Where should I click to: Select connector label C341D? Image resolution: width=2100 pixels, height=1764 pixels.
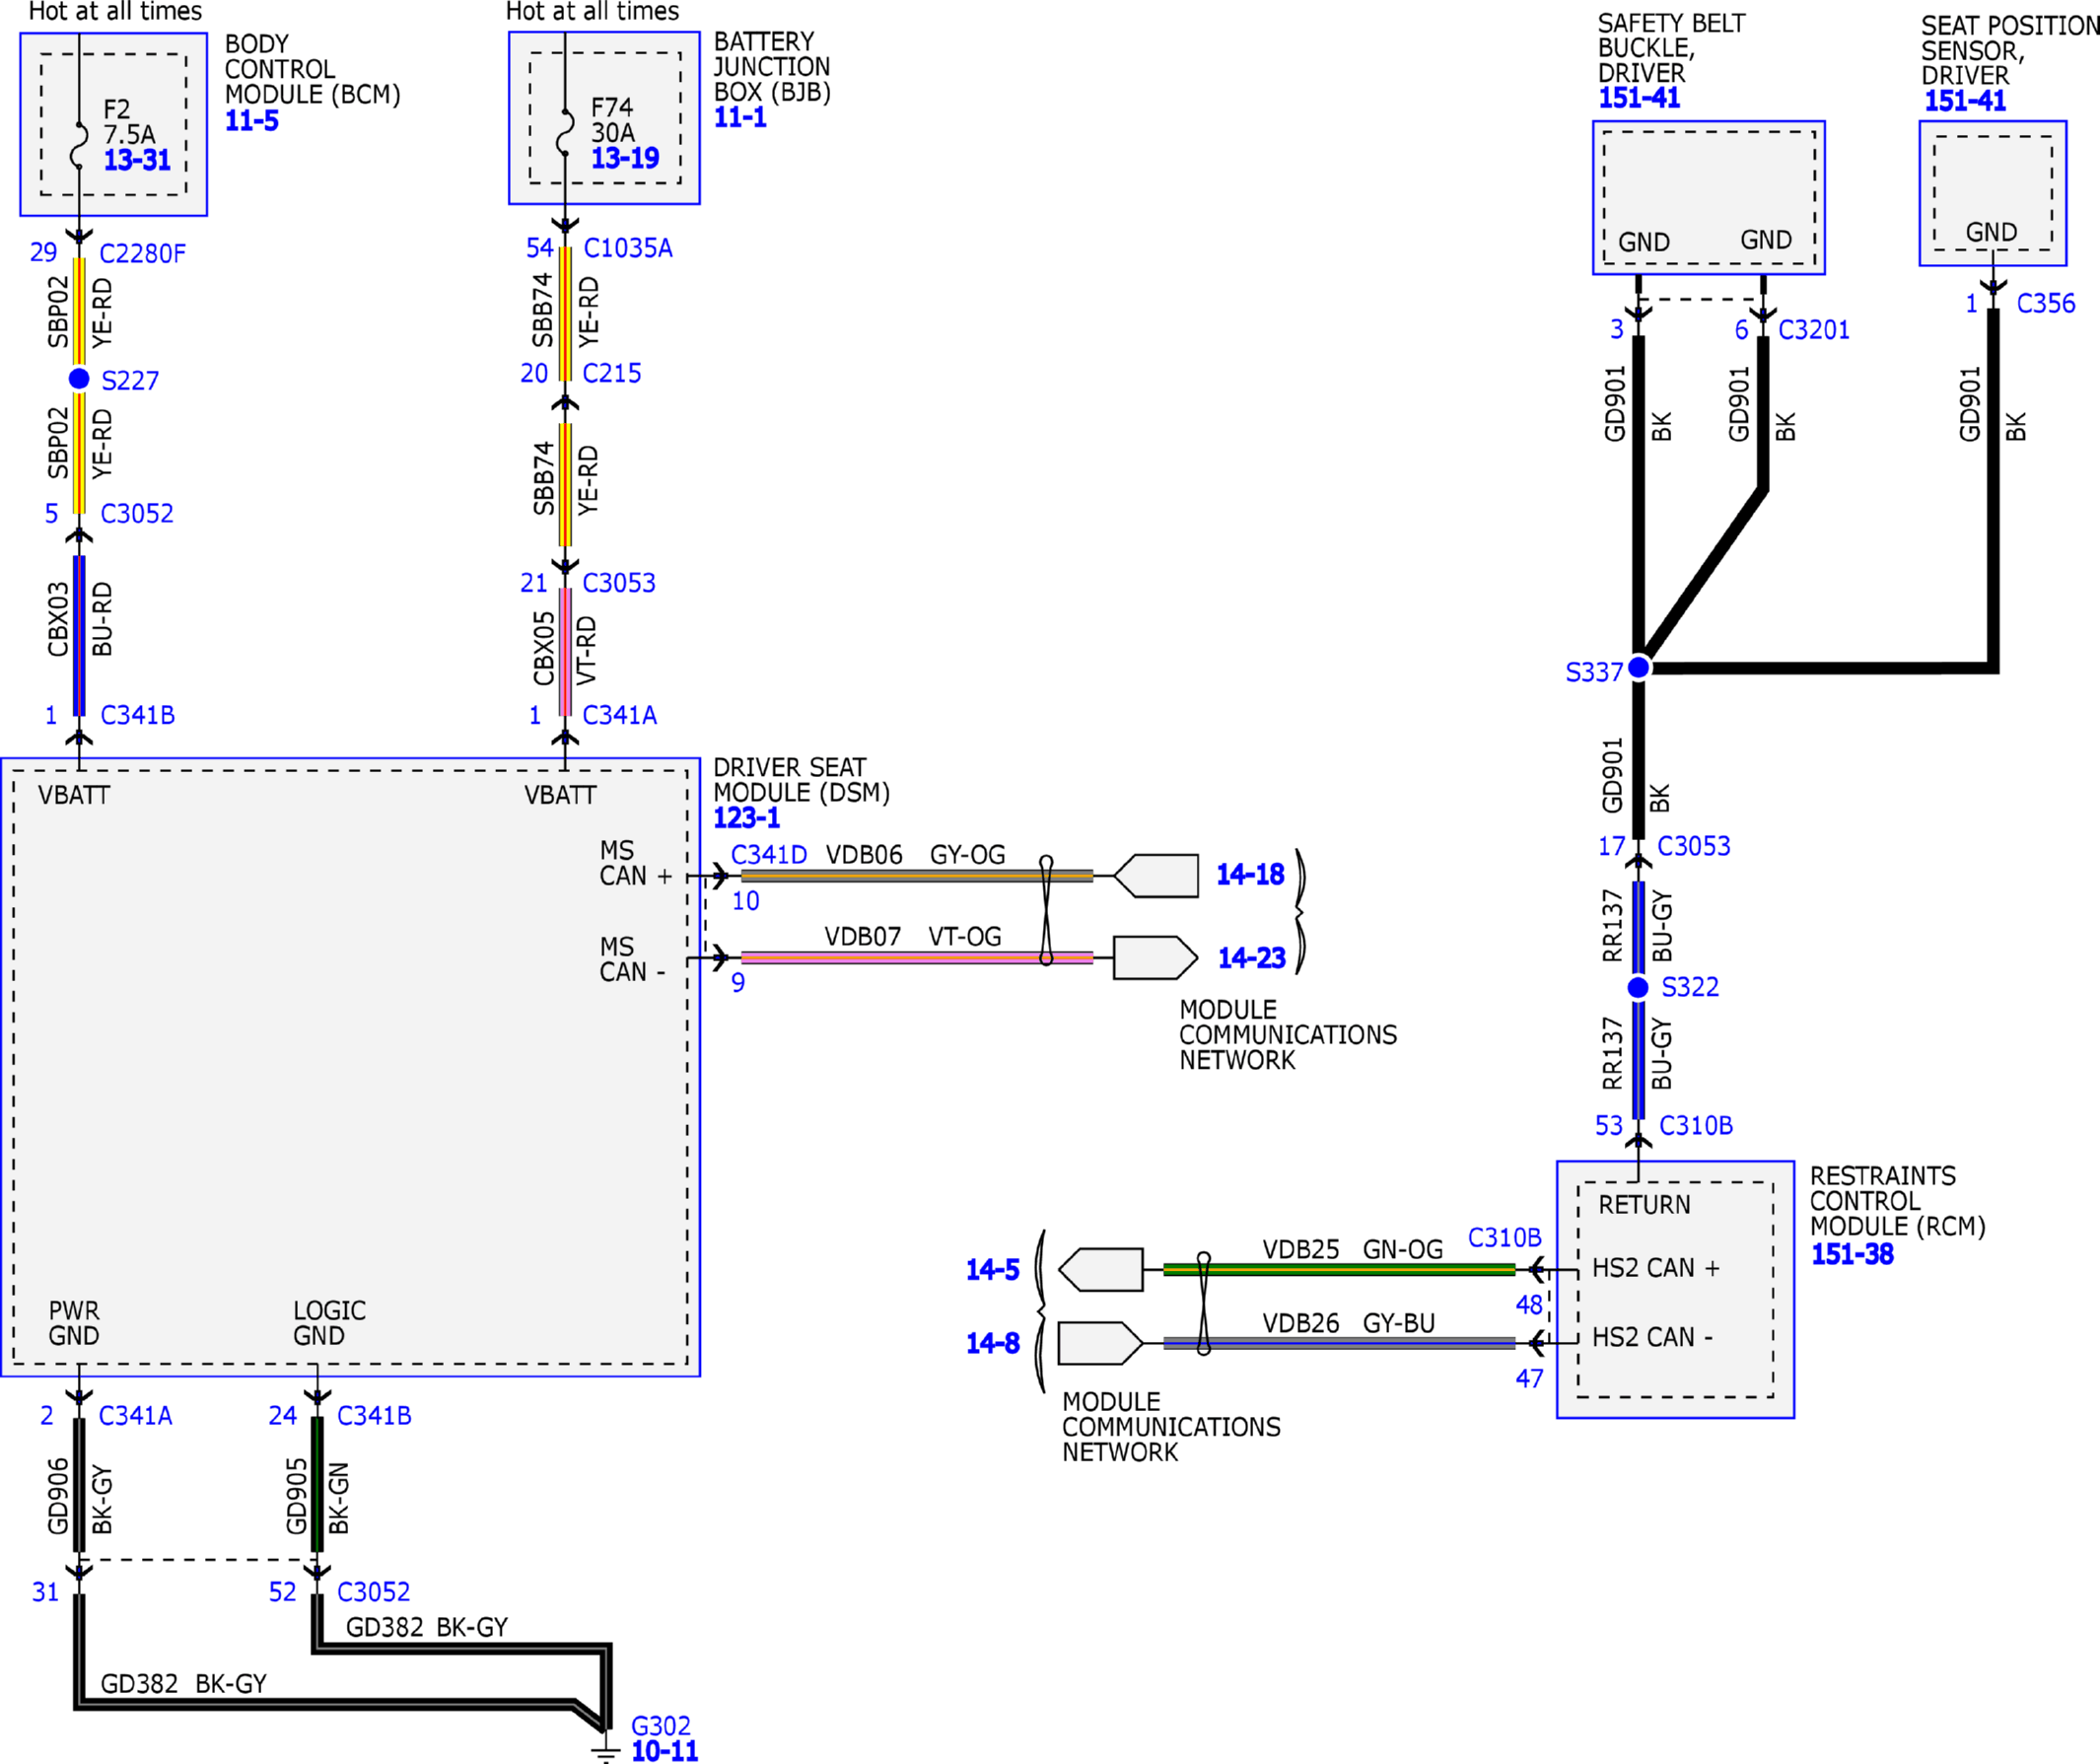pyautogui.click(x=769, y=855)
